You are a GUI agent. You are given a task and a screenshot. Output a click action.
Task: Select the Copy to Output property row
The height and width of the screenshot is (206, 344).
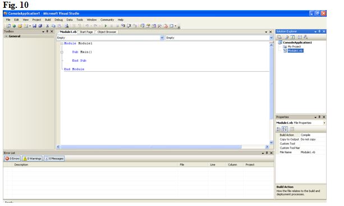click(x=301, y=139)
